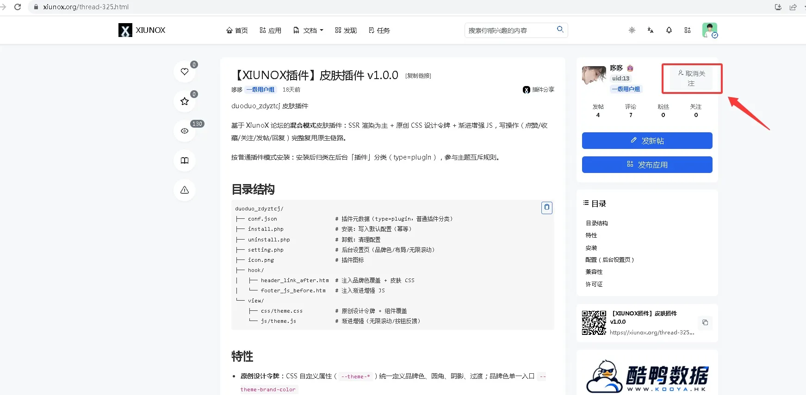This screenshot has height=395, width=806.
Task: Jump to 特性 in table of contents
Action: (x=591, y=235)
